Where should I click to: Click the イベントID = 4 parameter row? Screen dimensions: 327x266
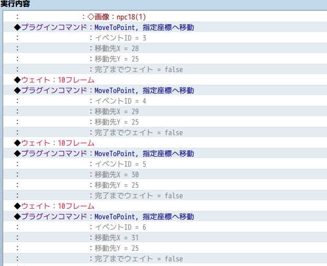[165, 101]
